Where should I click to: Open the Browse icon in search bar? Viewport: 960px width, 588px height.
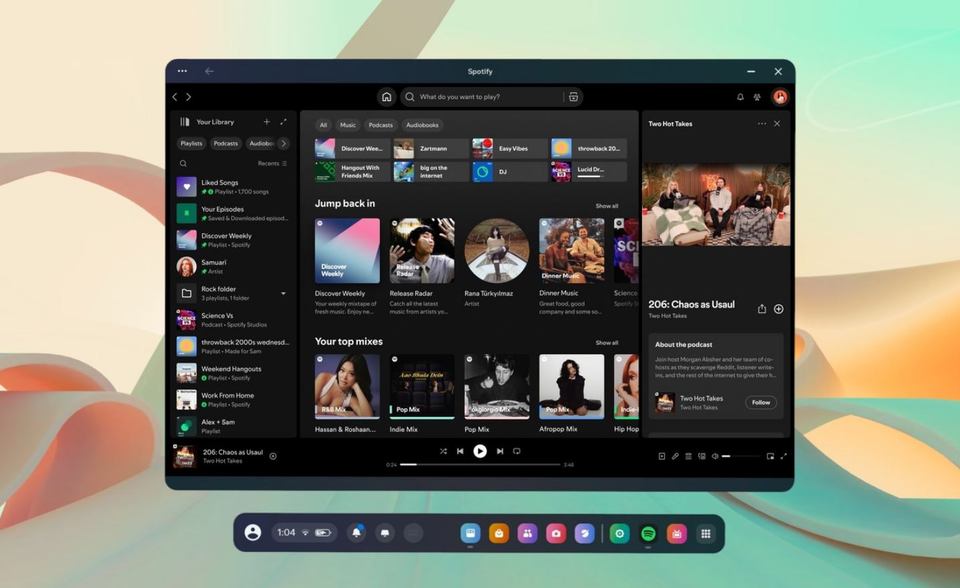click(x=573, y=97)
